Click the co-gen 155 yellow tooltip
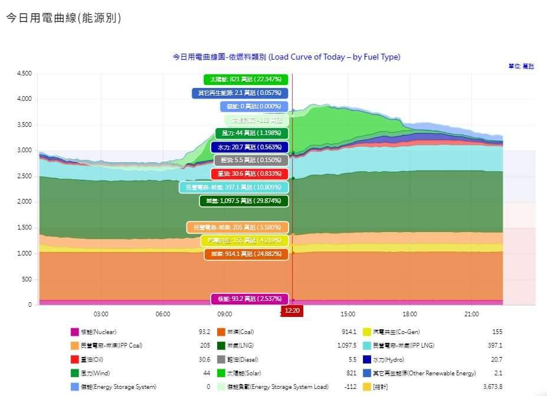The height and width of the screenshot is (396, 547). [244, 240]
